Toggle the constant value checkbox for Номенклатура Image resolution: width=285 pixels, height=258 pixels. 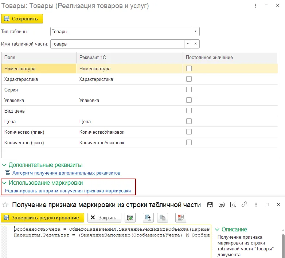tap(189, 68)
